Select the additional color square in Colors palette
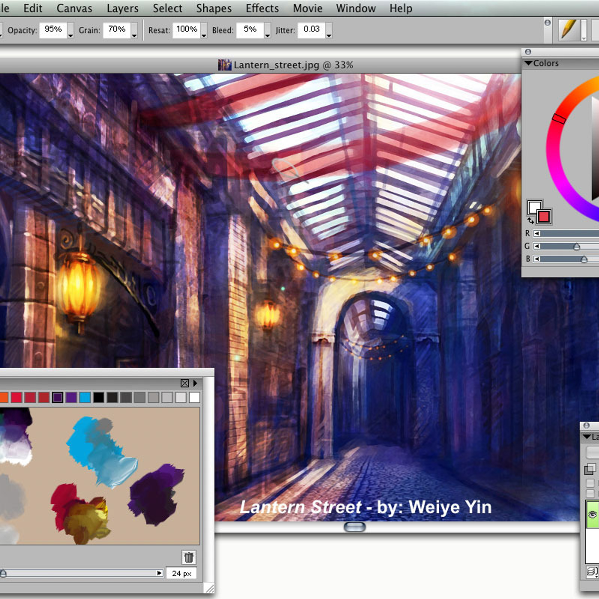599x599 pixels. click(x=544, y=217)
